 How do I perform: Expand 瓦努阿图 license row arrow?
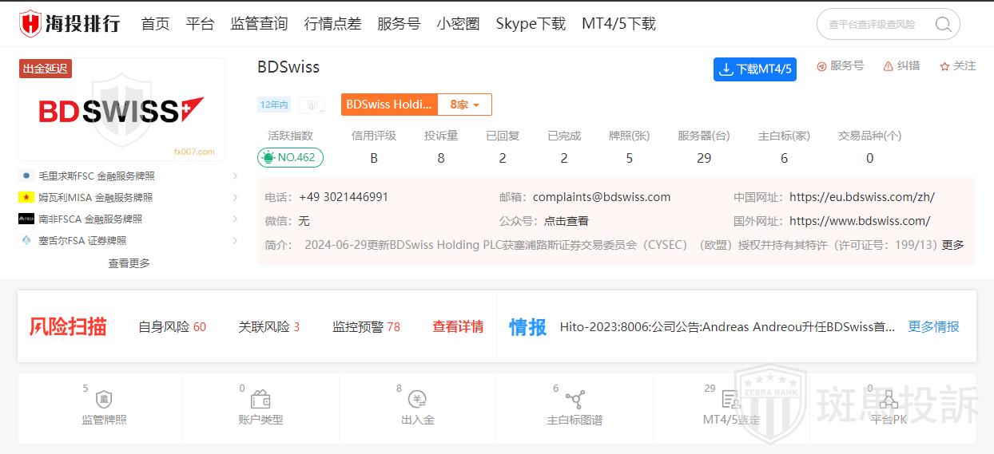(235, 197)
